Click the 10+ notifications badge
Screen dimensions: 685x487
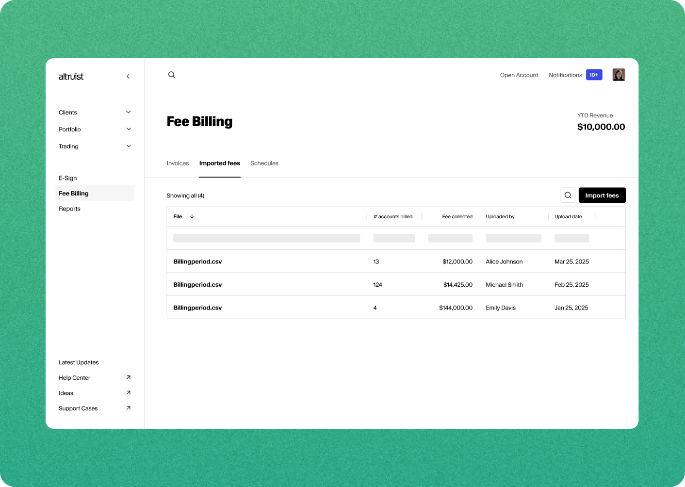[x=594, y=75]
